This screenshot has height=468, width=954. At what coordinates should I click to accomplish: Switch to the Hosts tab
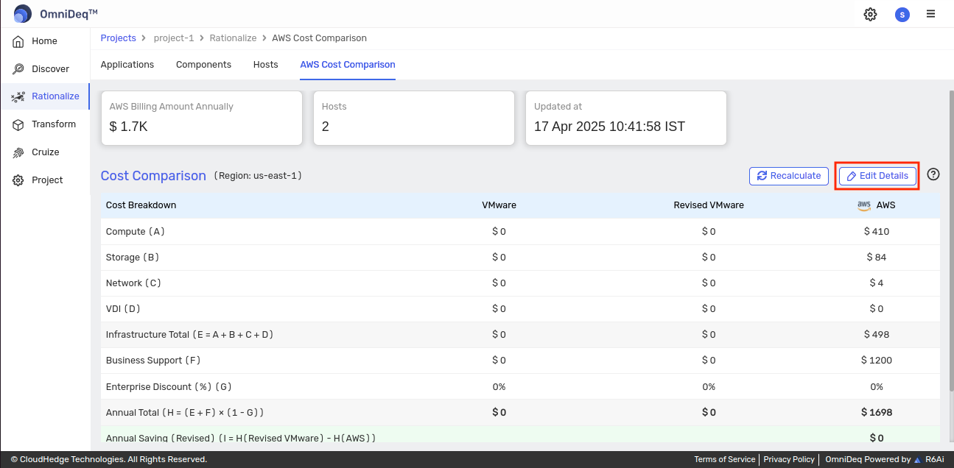pos(265,65)
